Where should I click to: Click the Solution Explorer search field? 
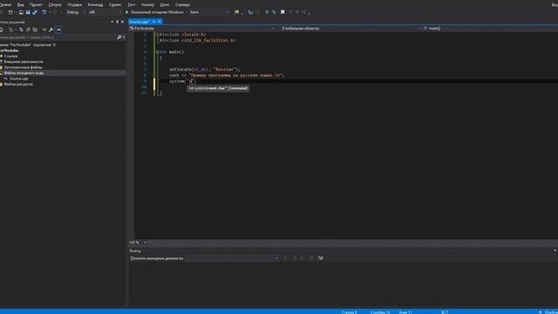coord(58,38)
